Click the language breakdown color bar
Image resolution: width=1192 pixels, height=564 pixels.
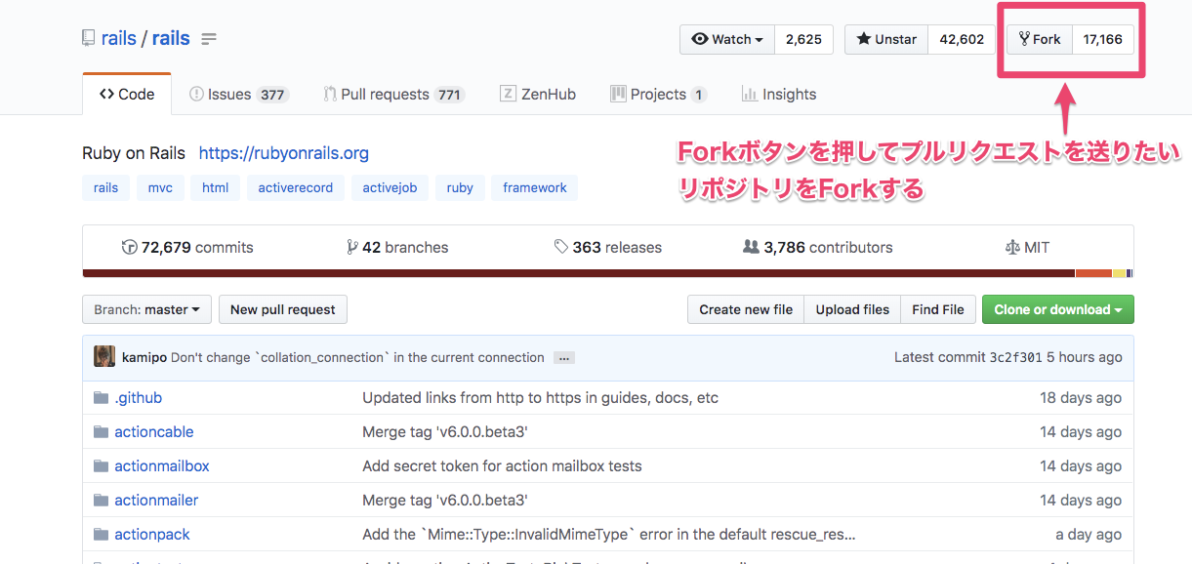pos(608,273)
